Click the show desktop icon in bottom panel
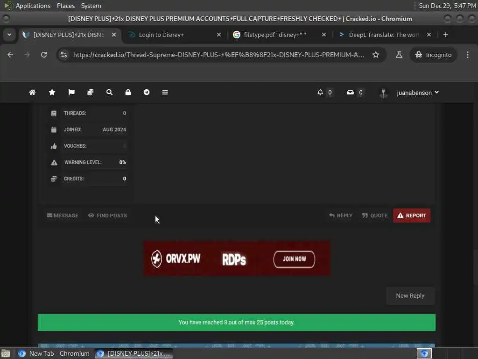 click(x=6, y=354)
